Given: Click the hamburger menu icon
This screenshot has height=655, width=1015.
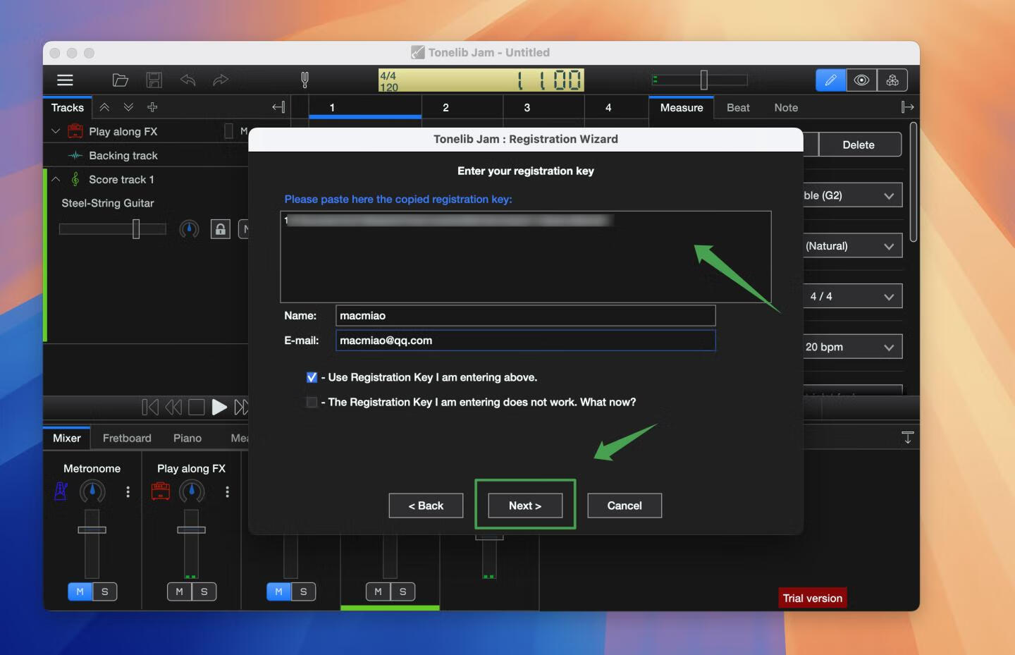Looking at the screenshot, I should click(x=64, y=80).
